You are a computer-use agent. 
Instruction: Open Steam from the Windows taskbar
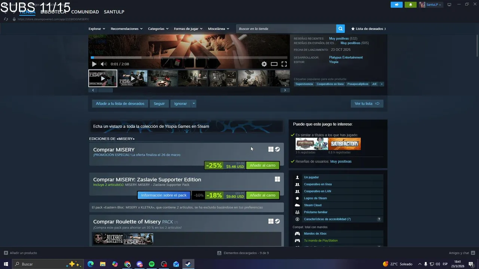188,264
